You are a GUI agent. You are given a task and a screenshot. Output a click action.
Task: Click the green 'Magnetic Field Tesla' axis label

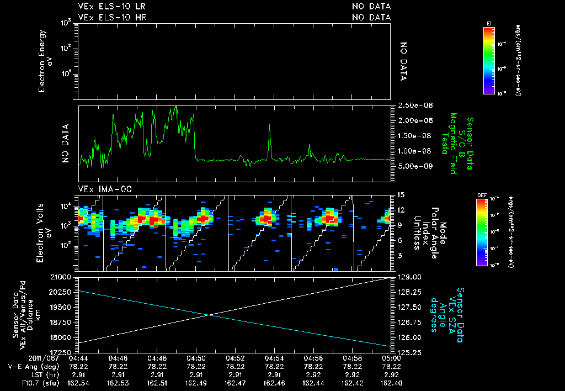[x=449, y=144]
